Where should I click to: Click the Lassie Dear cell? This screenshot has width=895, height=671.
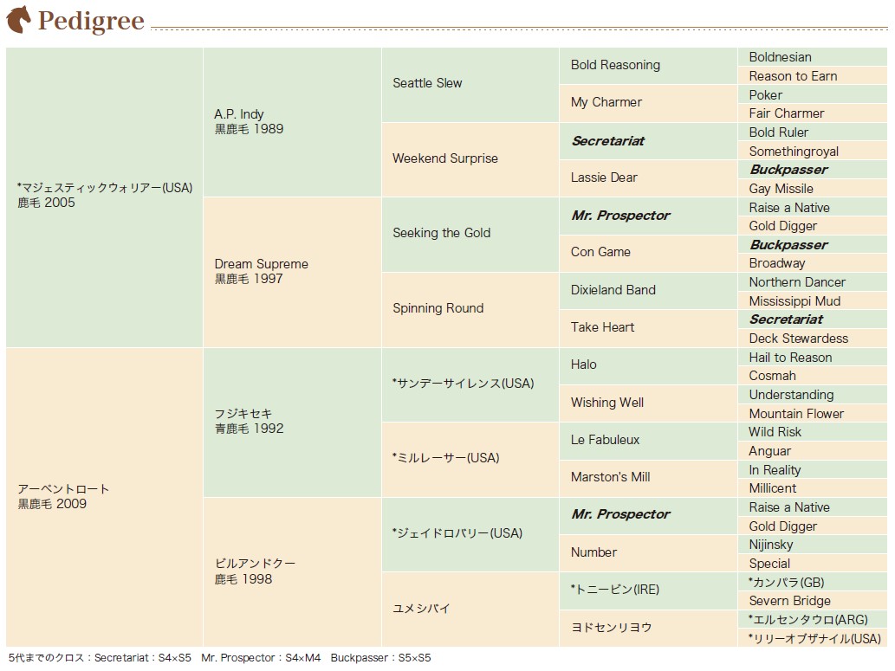click(648, 178)
